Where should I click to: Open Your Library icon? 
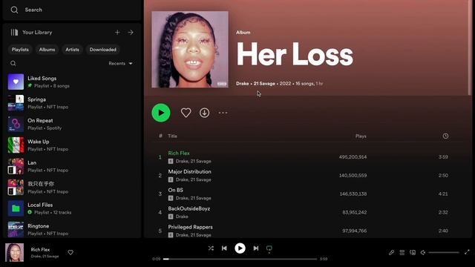point(14,33)
